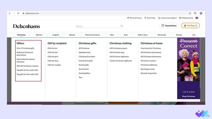Bookmark page using the star icon
212x119 pixels.
(x=190, y=13)
